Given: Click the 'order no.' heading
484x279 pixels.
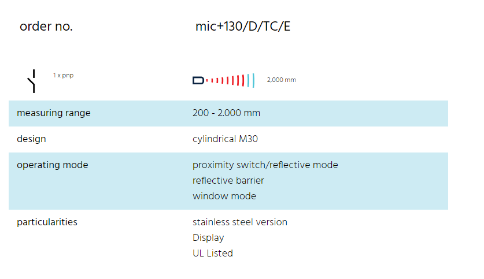Looking at the screenshot, I should [x=46, y=27].
